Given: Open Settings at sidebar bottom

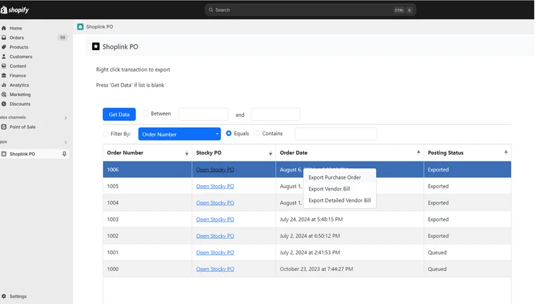Looking at the screenshot, I should (x=18, y=297).
